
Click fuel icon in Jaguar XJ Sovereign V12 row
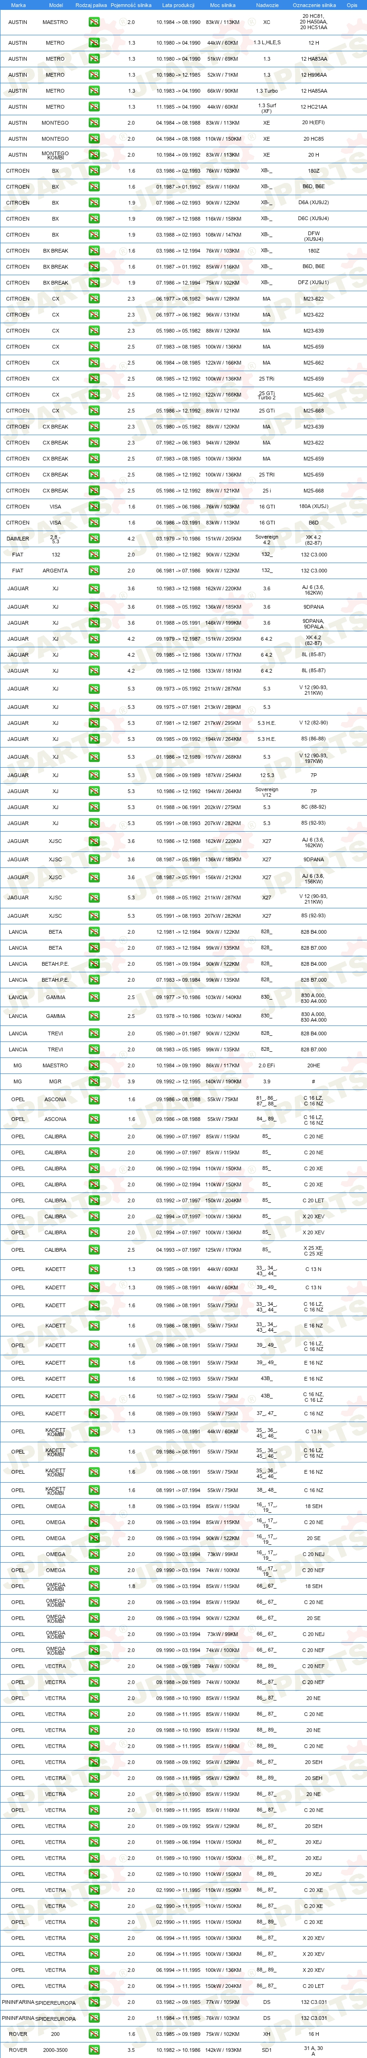94,792
